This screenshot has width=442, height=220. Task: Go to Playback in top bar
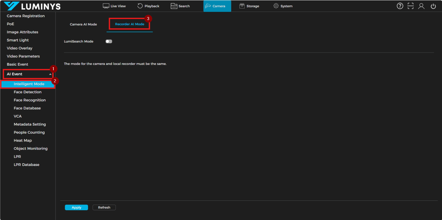point(148,6)
